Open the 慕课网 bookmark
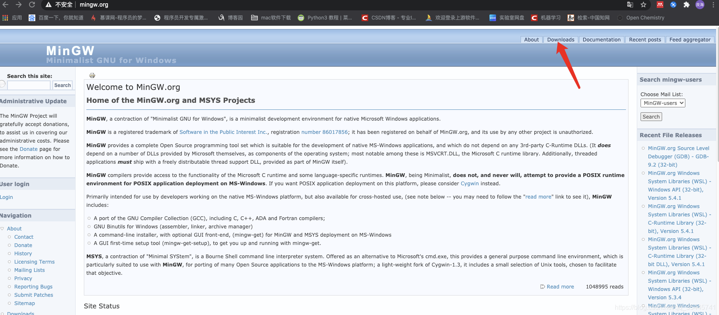 (119, 18)
